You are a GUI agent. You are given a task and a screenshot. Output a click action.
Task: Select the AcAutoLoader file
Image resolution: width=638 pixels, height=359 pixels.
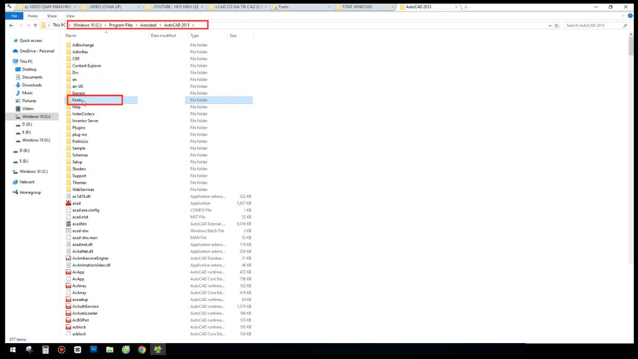[86, 313]
